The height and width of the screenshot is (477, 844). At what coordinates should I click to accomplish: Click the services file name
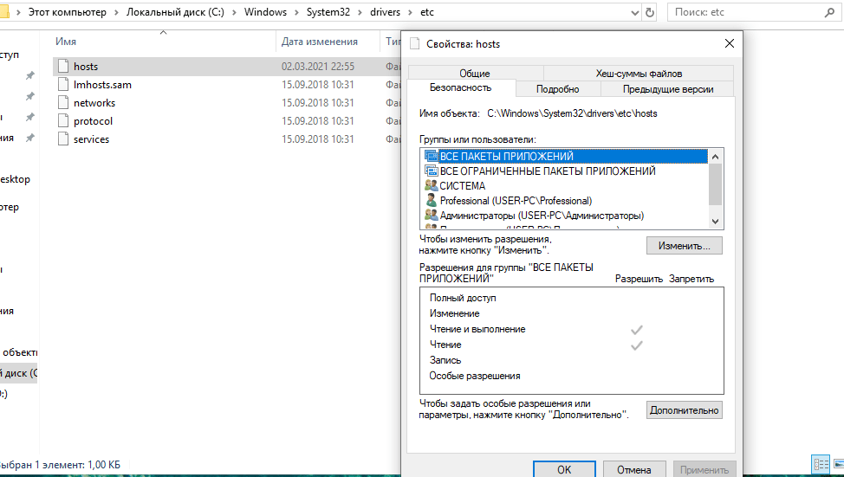(x=91, y=139)
